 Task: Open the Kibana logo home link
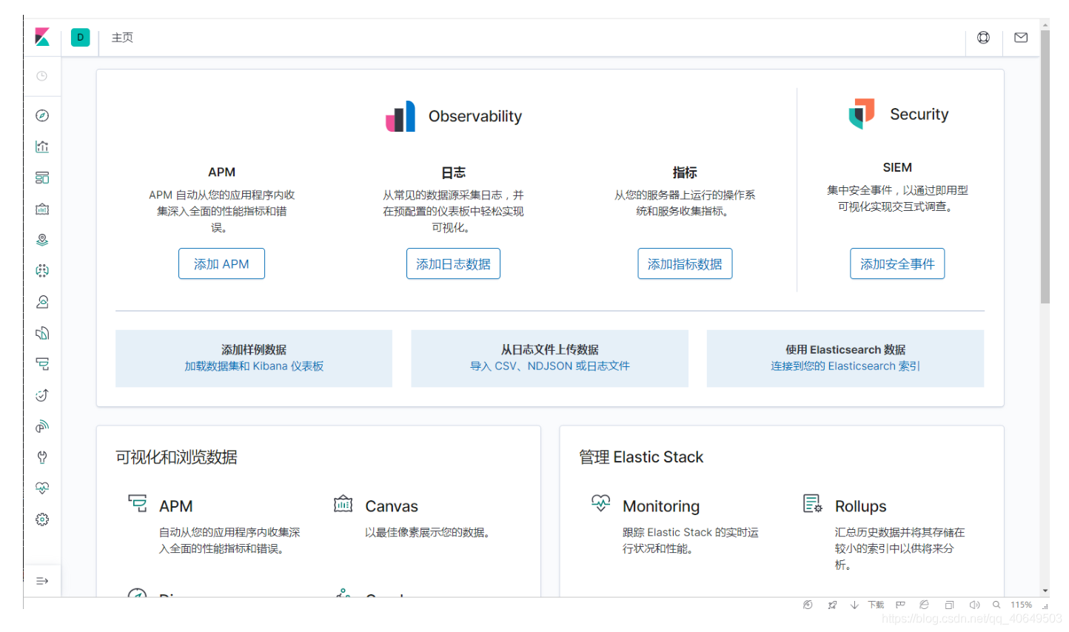[42, 37]
